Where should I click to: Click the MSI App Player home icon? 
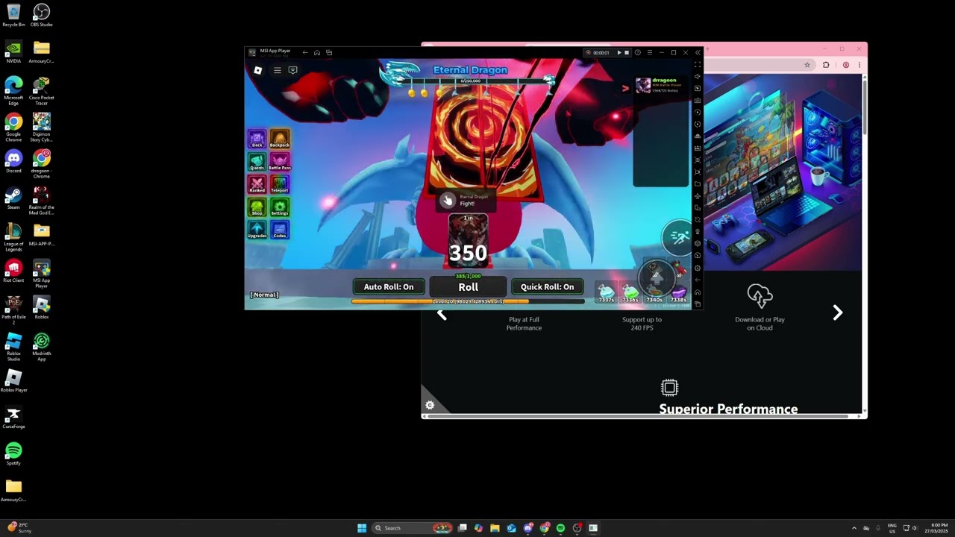317,52
